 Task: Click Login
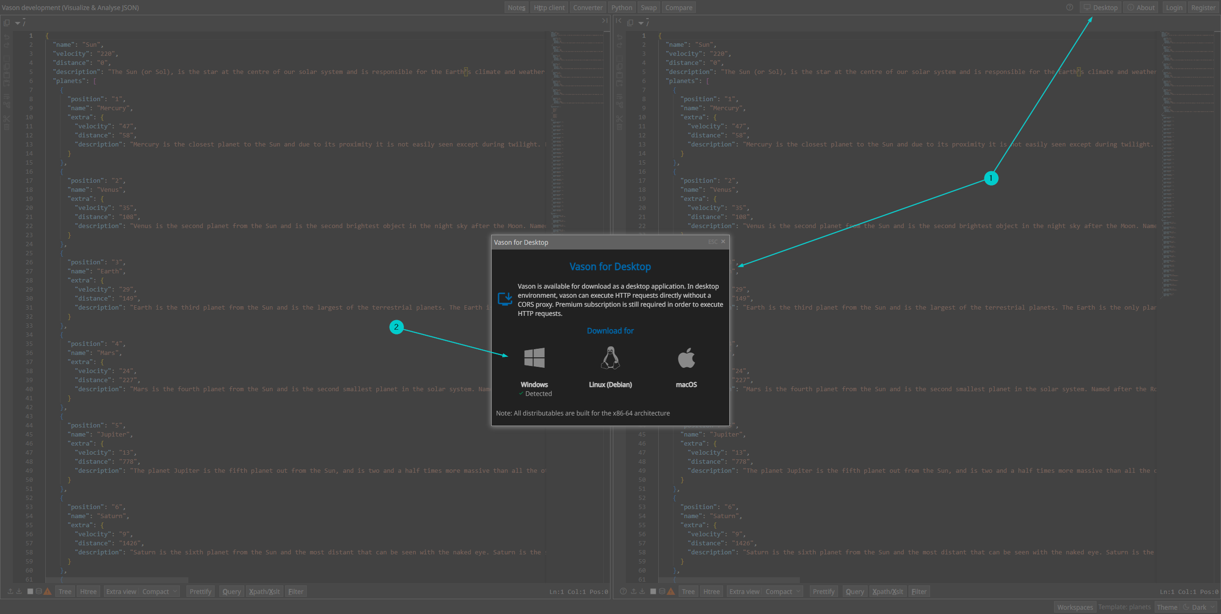pyautogui.click(x=1174, y=8)
